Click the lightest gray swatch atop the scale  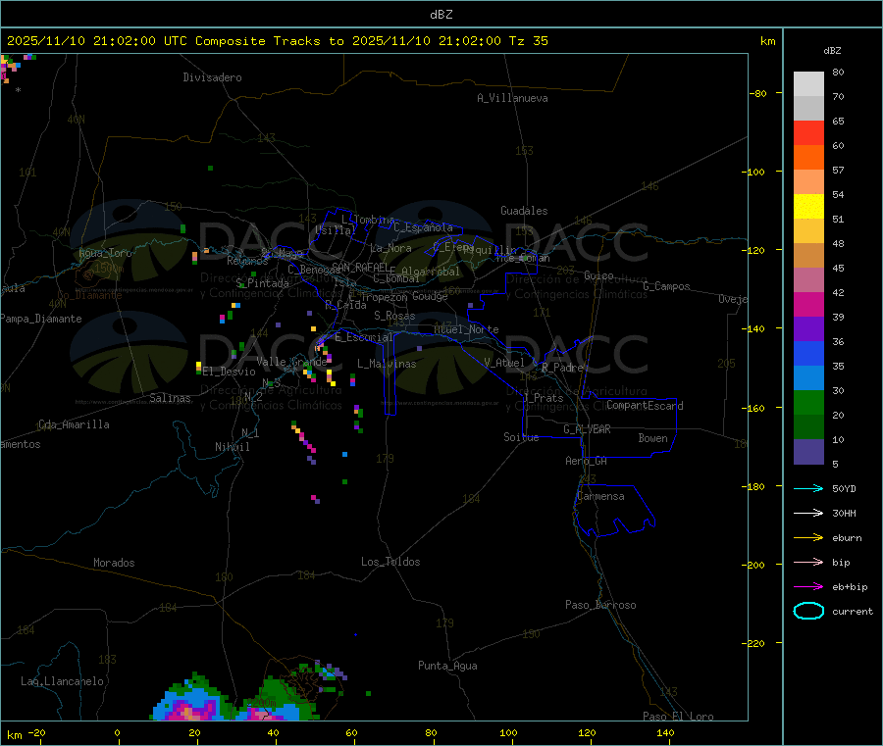pos(808,84)
